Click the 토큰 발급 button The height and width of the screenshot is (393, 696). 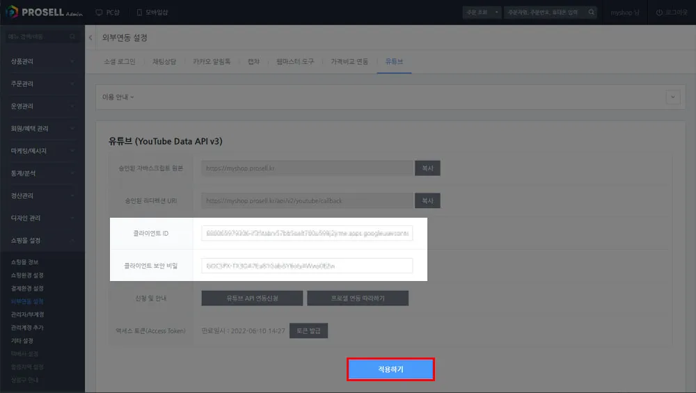click(x=308, y=330)
